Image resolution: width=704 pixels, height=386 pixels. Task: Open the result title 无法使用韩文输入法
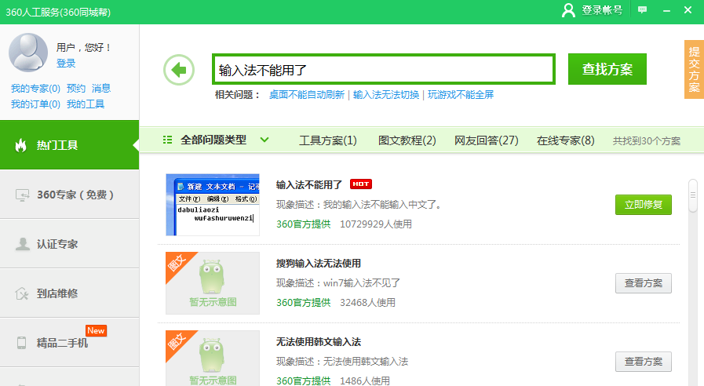(x=319, y=342)
